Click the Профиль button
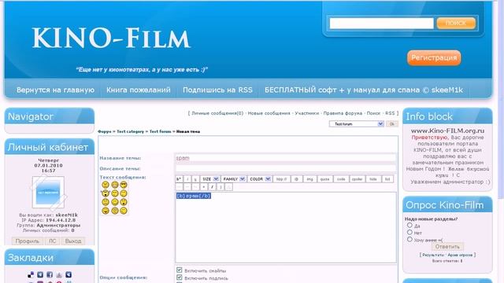The height and width of the screenshot is (283, 504). tap(28, 241)
